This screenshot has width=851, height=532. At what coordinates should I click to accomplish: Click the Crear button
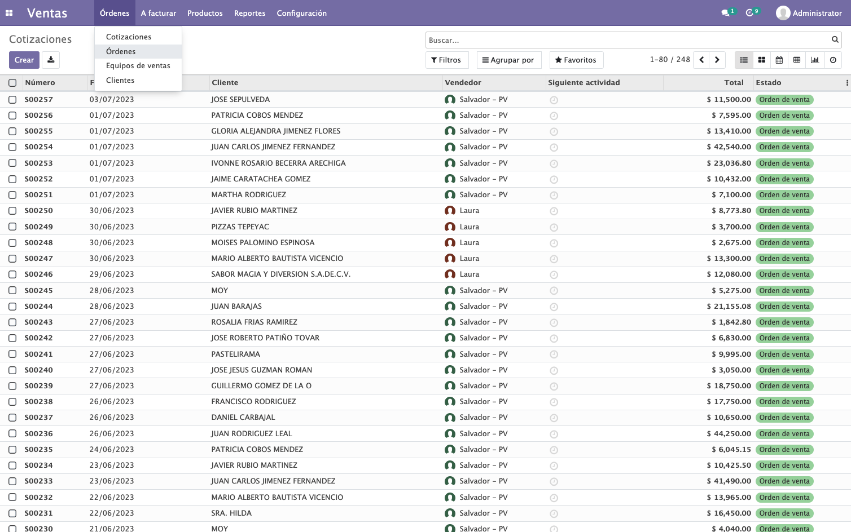24,60
